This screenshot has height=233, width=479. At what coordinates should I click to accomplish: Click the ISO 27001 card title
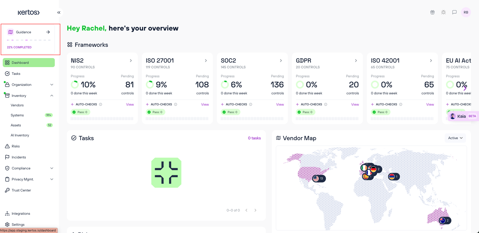160,61
